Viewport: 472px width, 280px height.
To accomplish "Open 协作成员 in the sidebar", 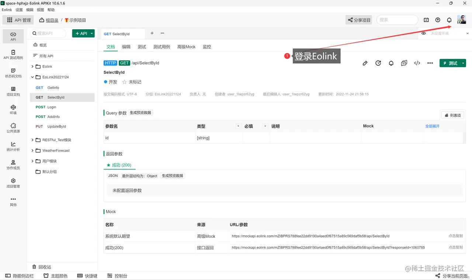I will coord(13,165).
